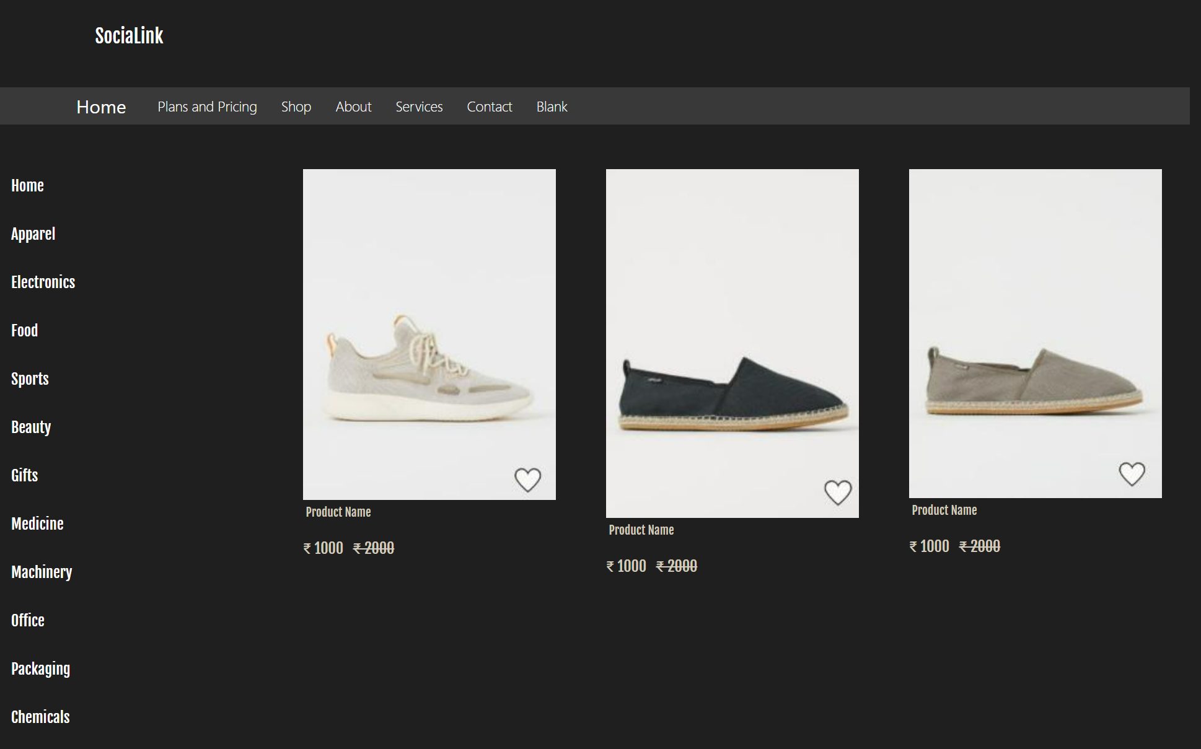Go to Home in top navigation bar
The width and height of the screenshot is (1201, 749).
click(x=101, y=107)
